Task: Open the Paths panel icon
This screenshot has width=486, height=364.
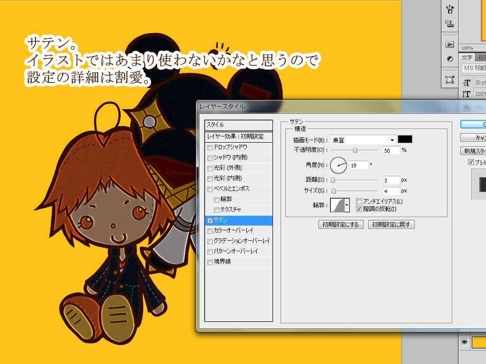Action: pos(449,79)
